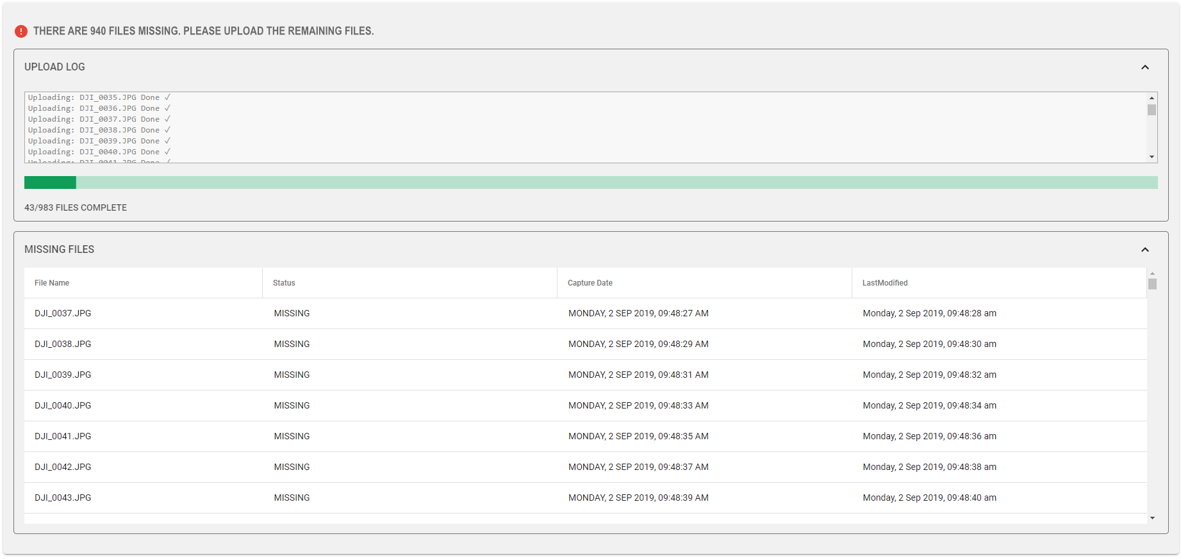Select the DJI_0041.JPG file name cell
Viewport: 1181px width, 559px height.
63,436
